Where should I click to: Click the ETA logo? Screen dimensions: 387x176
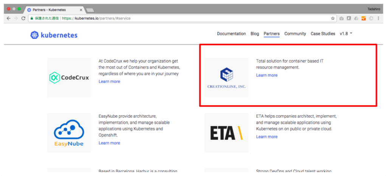pyautogui.click(x=226, y=133)
